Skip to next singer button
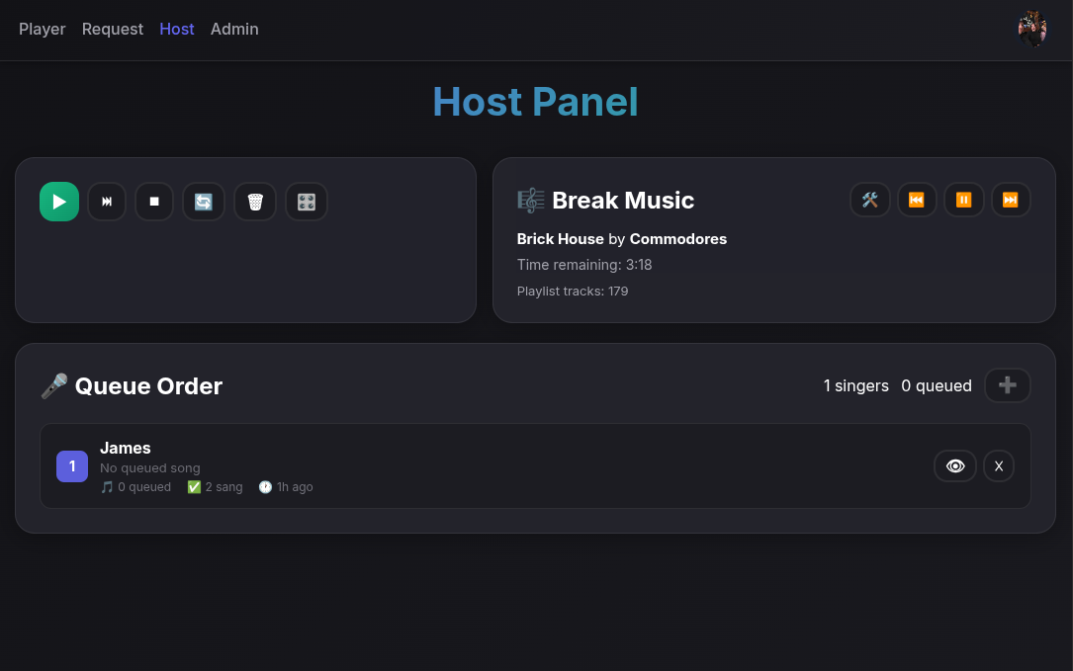This screenshot has width=1073, height=671. (x=107, y=202)
